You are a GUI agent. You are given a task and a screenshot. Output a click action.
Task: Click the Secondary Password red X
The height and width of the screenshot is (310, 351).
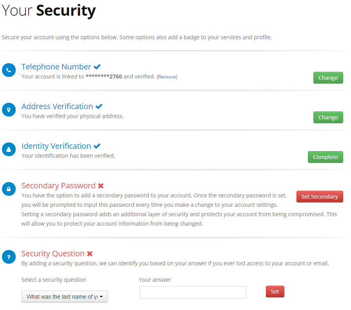pos(101,186)
